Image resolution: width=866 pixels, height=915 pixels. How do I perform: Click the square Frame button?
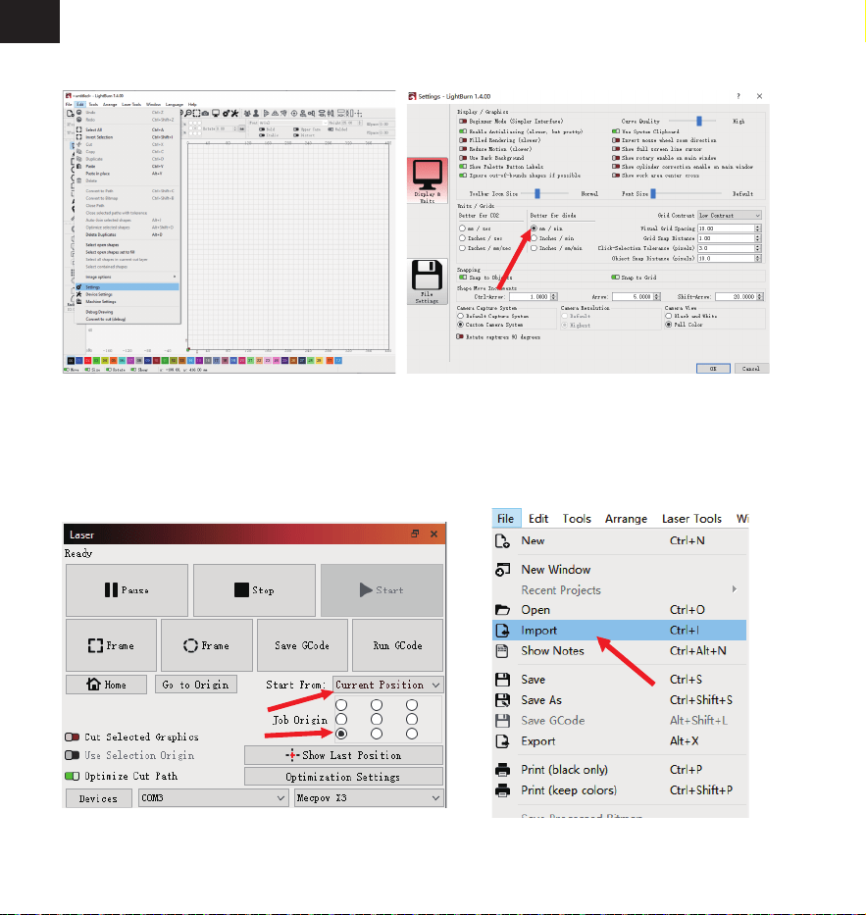111,645
